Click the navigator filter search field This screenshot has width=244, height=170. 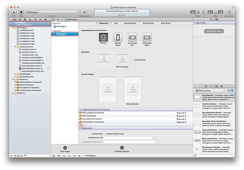point(37,155)
